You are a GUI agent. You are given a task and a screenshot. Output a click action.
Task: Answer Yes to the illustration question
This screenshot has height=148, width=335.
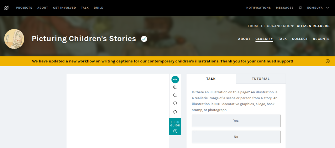click(236, 121)
